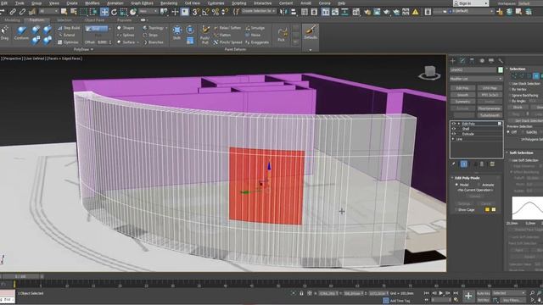The height and width of the screenshot is (305, 543).
Task: Open the Modify panel icon
Action: click(x=462, y=61)
